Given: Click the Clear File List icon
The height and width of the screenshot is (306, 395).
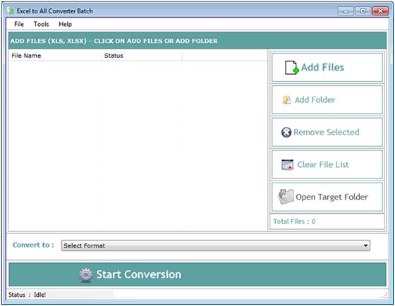Looking at the screenshot, I should (288, 165).
